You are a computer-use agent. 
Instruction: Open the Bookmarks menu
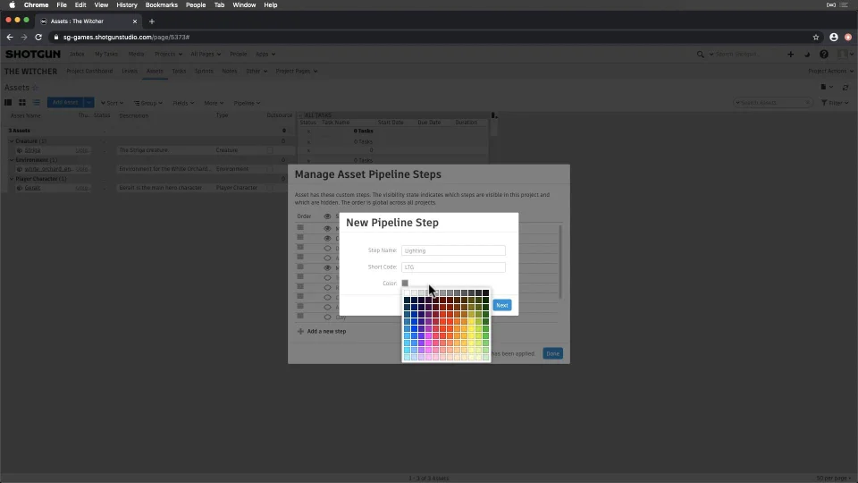click(x=162, y=5)
